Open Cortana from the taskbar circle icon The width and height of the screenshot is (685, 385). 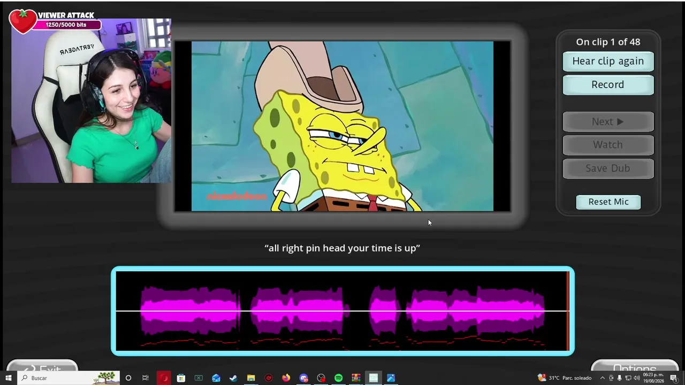128,378
